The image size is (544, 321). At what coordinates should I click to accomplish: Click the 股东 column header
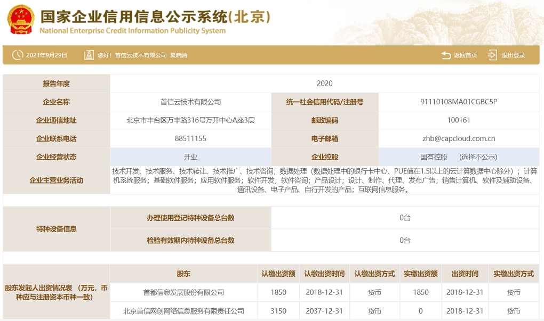(x=183, y=274)
